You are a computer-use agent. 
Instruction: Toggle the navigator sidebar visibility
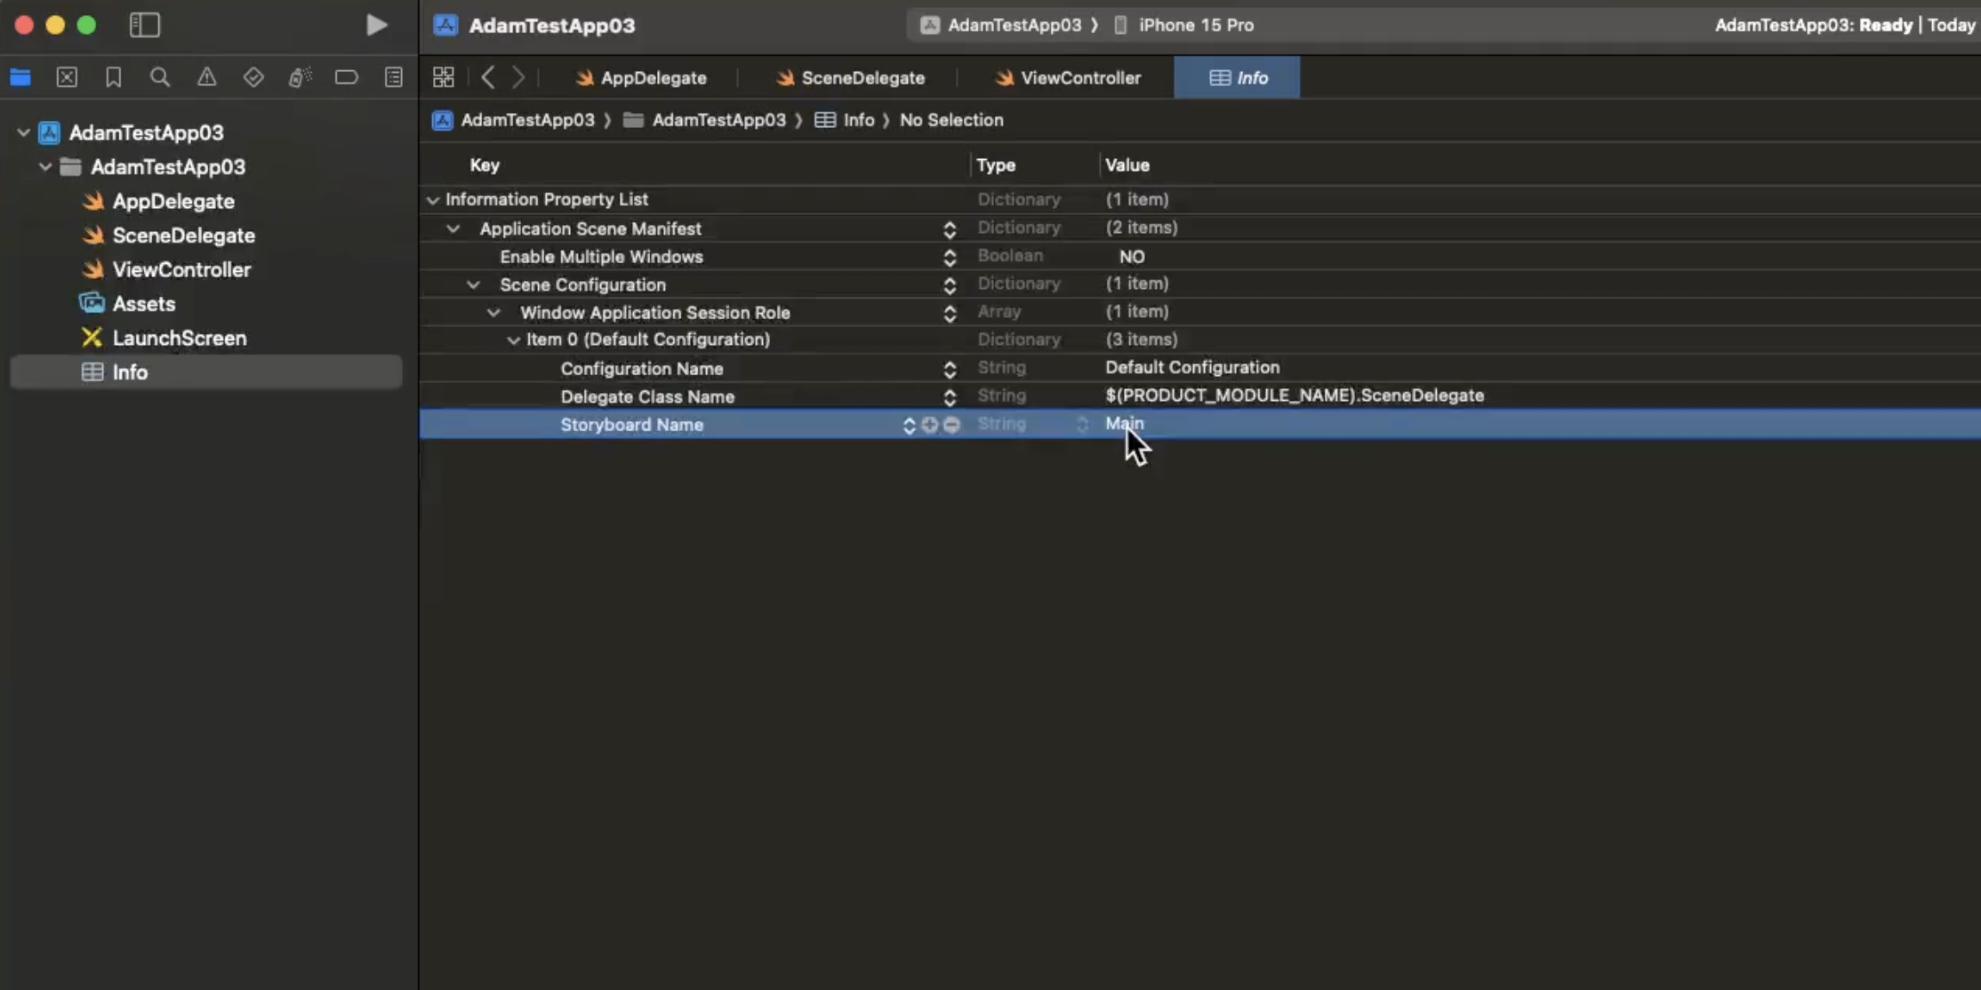coord(145,25)
